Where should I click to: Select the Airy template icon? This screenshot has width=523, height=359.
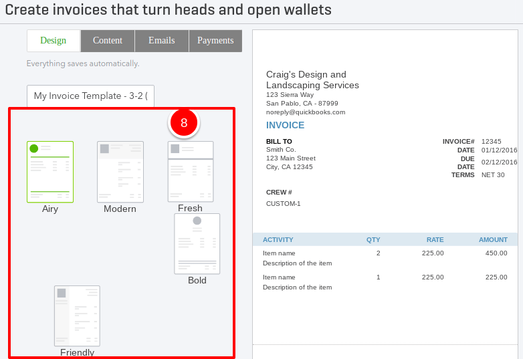click(x=50, y=172)
